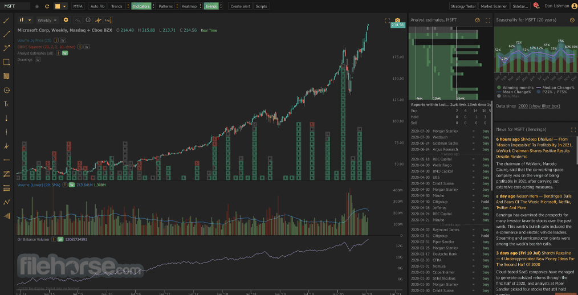Maximize the main chart panel
Viewport: 578px width, 295px height.
(388, 21)
